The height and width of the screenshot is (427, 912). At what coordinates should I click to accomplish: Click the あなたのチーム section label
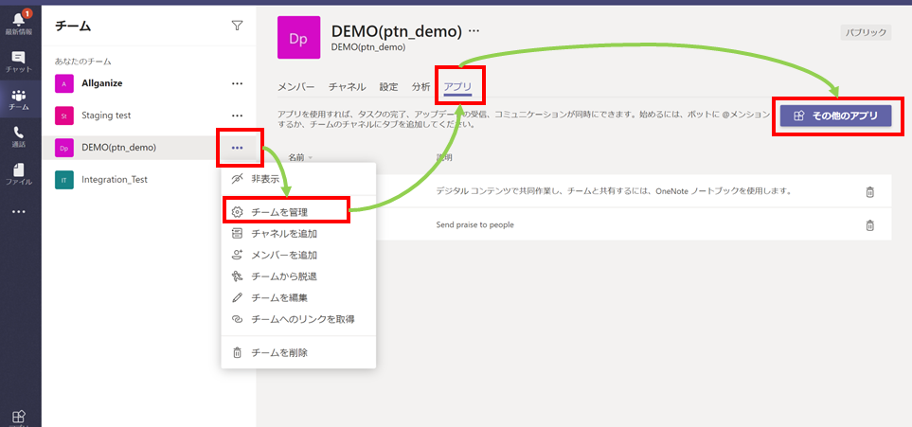pos(83,62)
